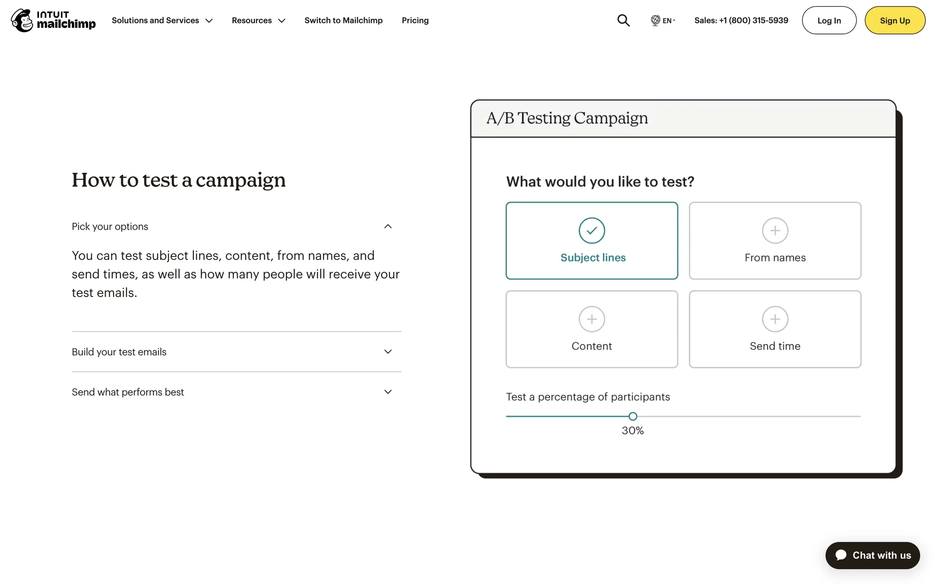
Task: Click the Content plus icon
Action: pyautogui.click(x=592, y=319)
